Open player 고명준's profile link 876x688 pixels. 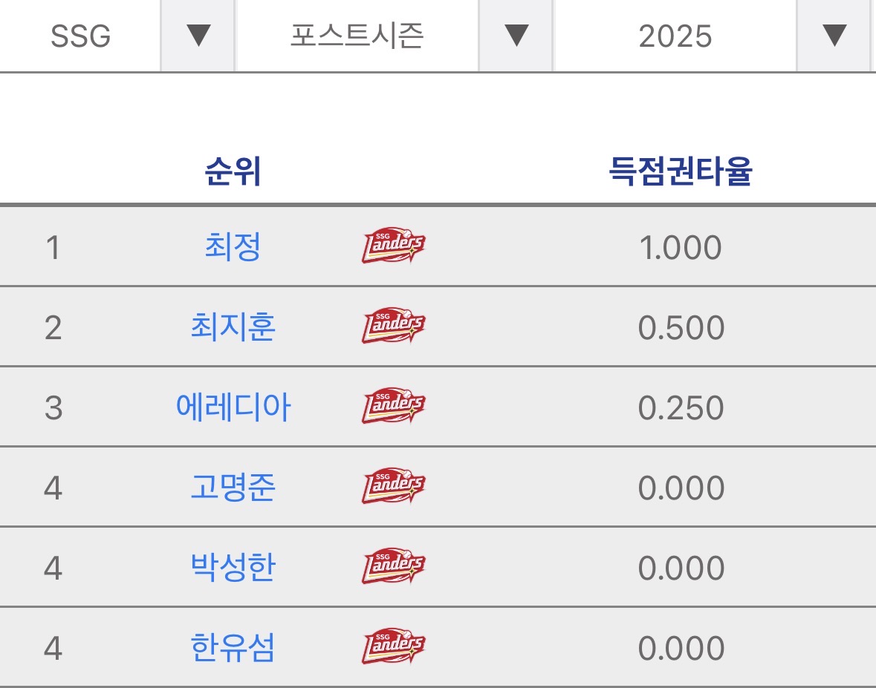(233, 488)
